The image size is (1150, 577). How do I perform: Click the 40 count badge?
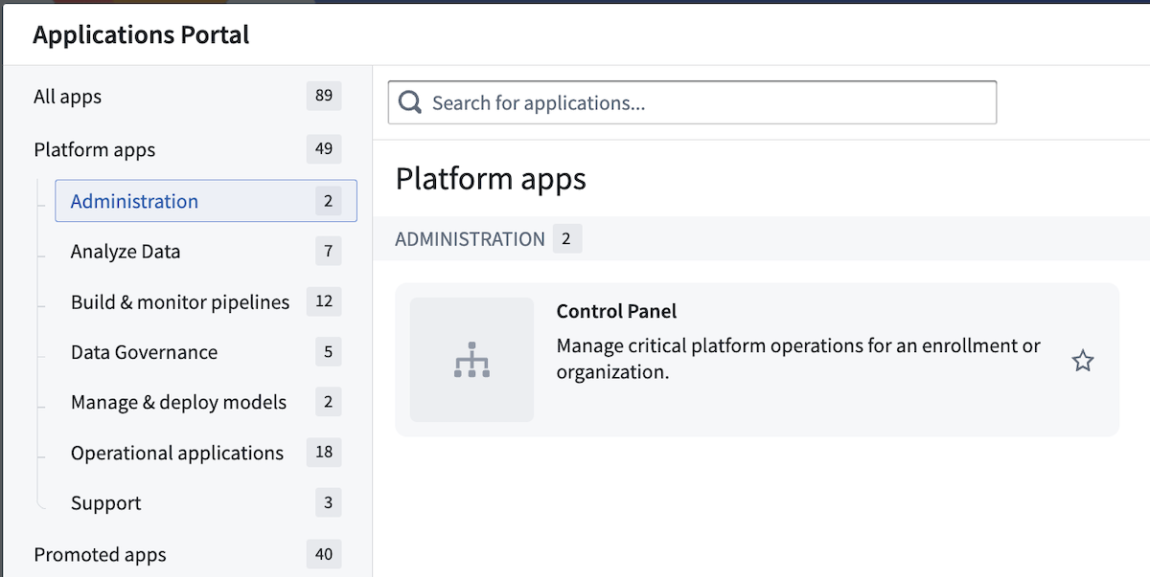tap(324, 554)
